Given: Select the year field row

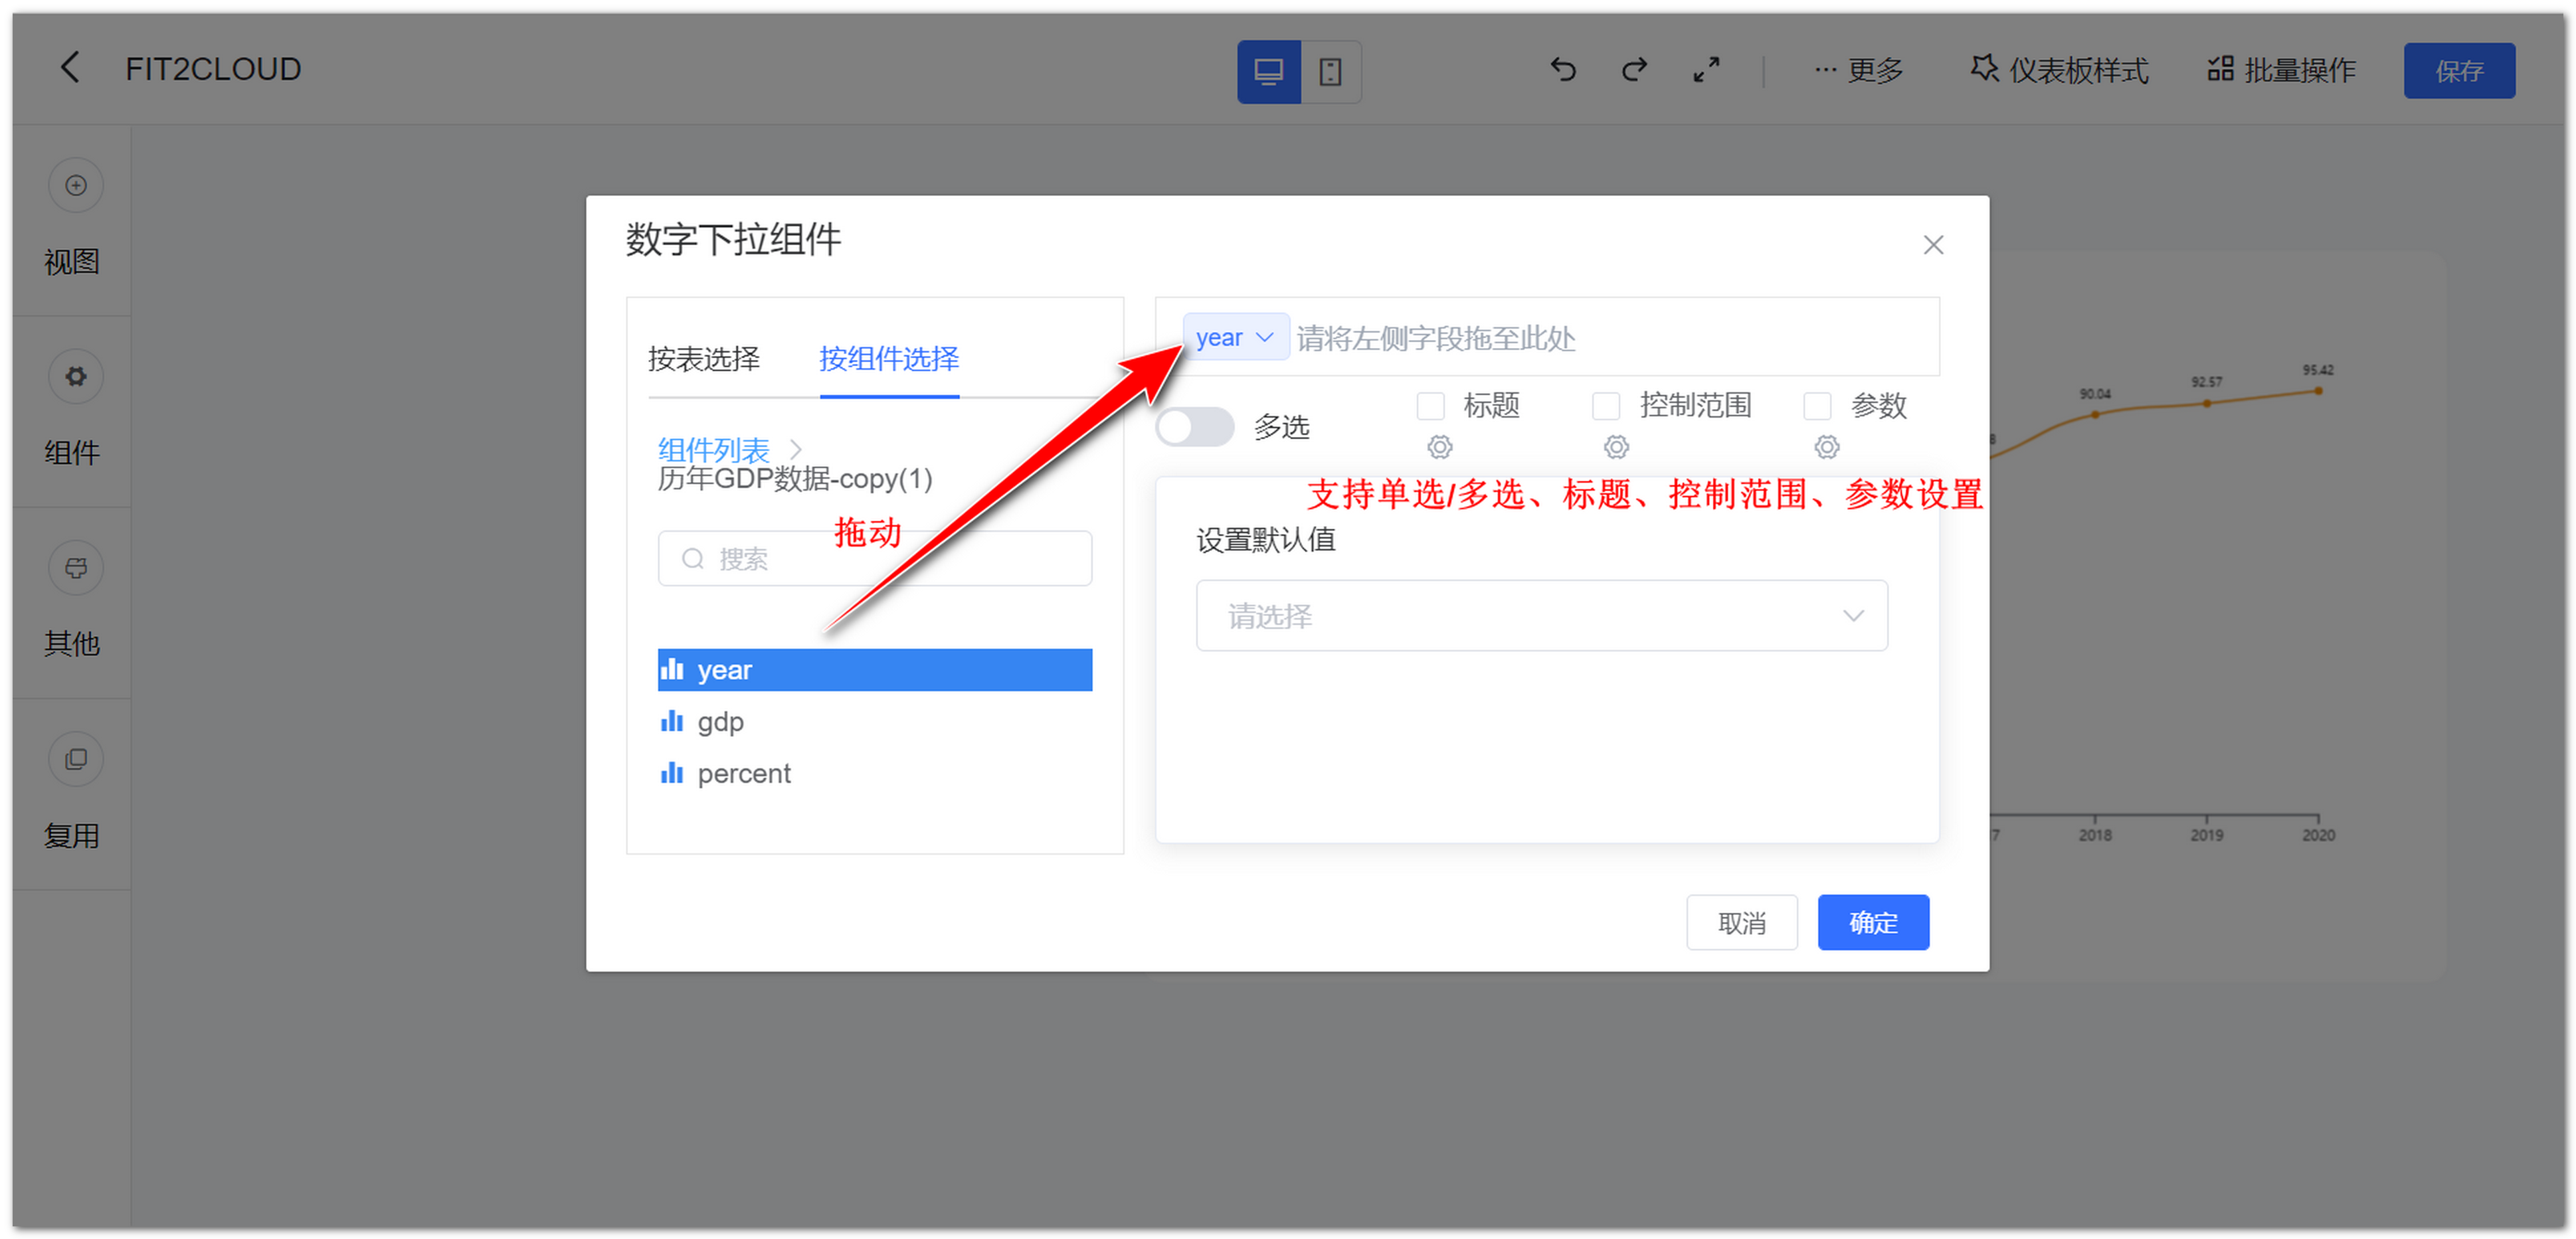Looking at the screenshot, I should [874, 669].
